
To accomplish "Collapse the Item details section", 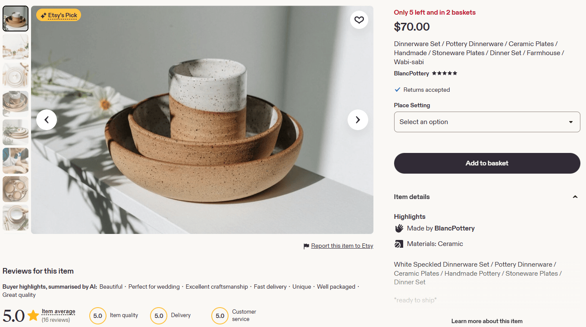I will coord(575,197).
